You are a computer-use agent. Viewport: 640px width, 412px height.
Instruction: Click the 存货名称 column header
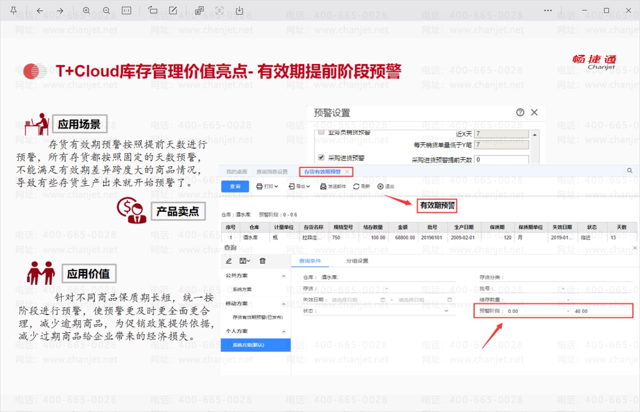tap(313, 227)
